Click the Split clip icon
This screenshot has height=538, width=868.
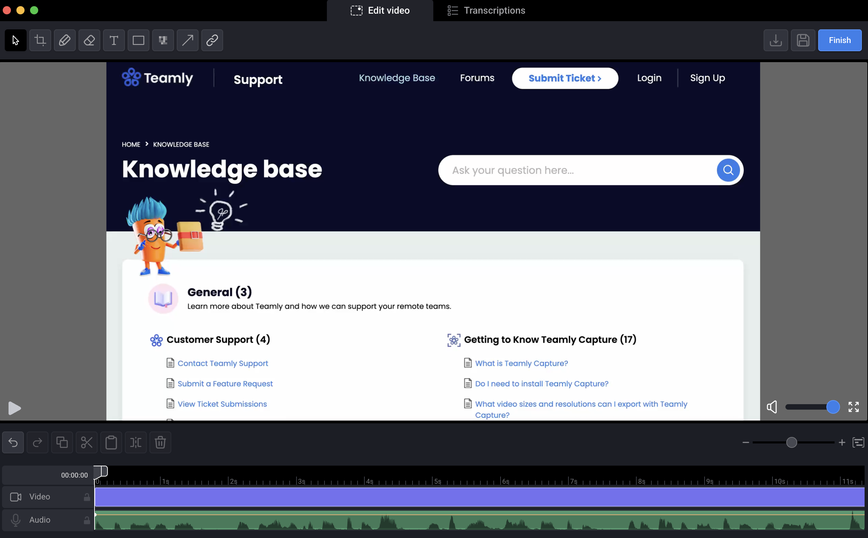pyautogui.click(x=136, y=442)
